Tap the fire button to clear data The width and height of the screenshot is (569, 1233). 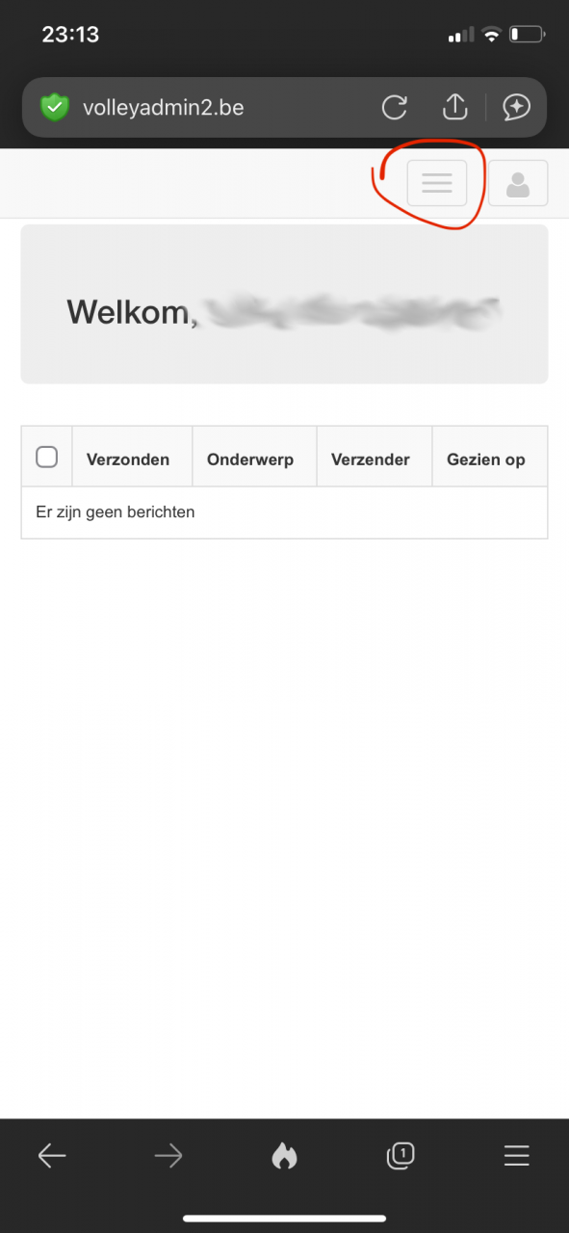point(284,1156)
